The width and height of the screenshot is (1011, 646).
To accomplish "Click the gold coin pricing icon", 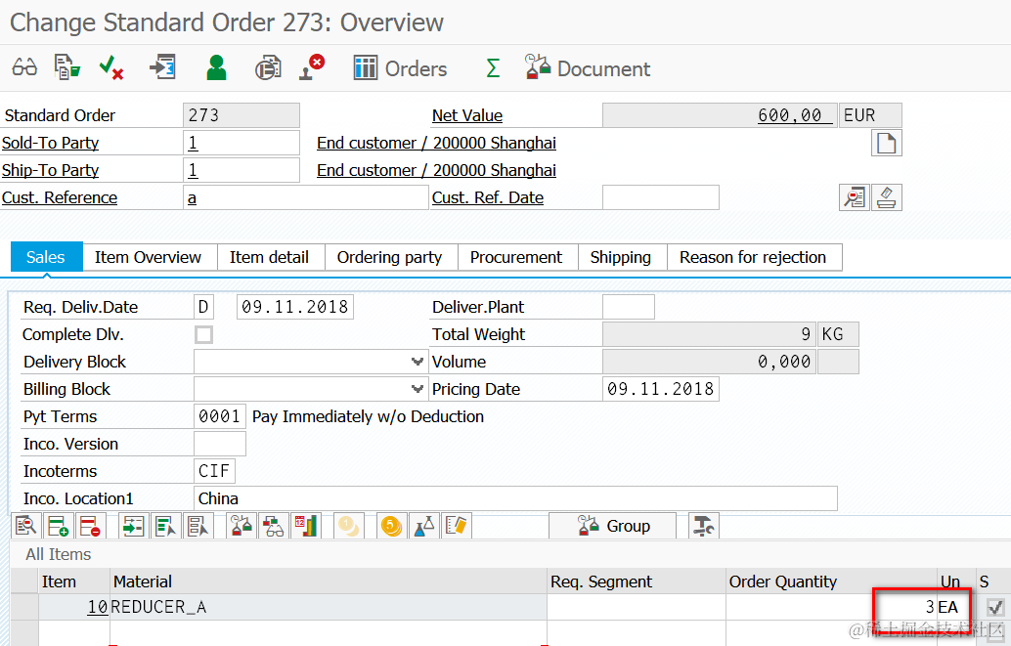I will [391, 526].
